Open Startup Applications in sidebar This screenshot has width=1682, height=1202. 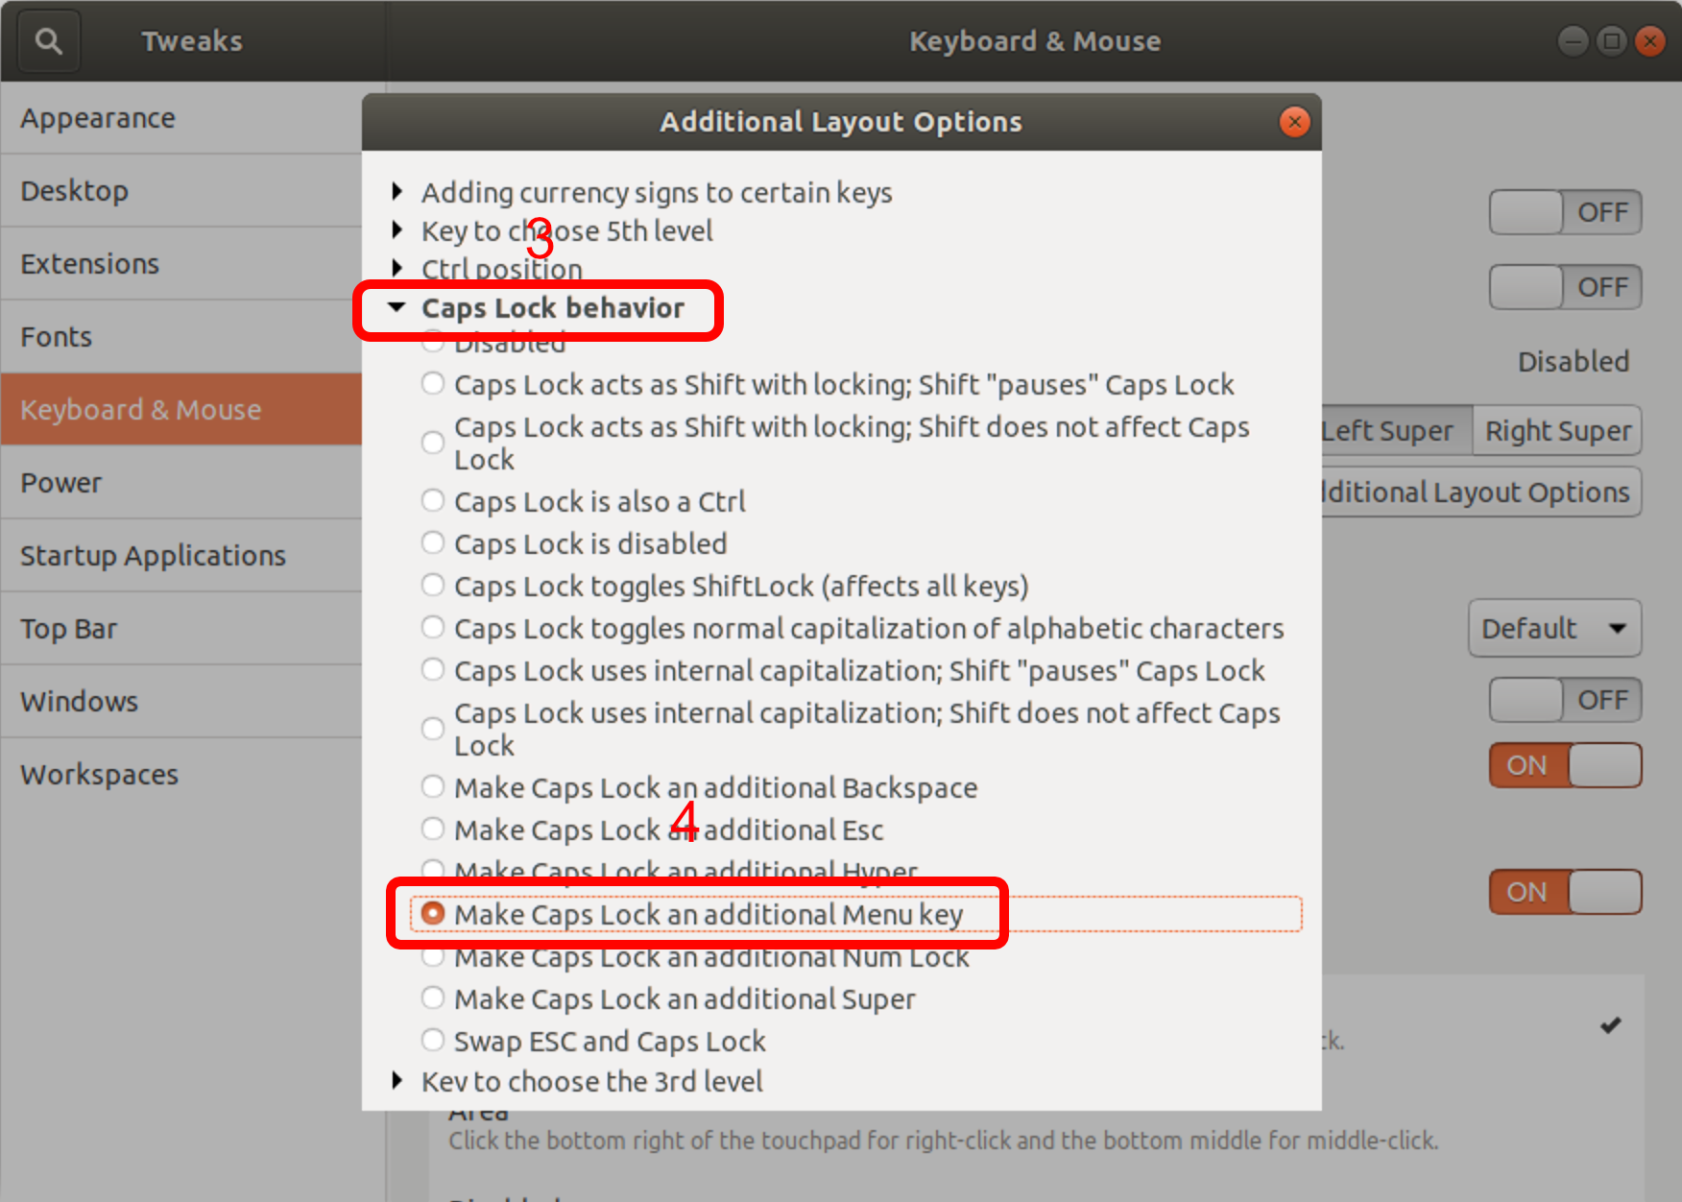pyautogui.click(x=181, y=556)
